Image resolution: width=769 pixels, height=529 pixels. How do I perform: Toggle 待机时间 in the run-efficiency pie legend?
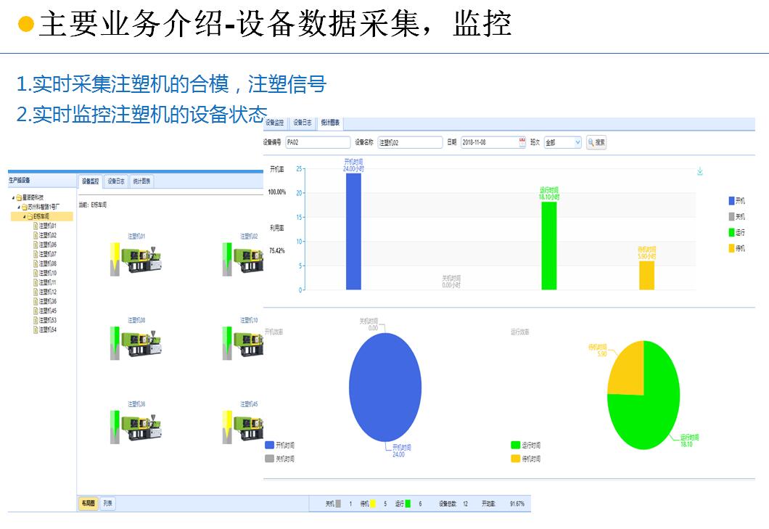(x=516, y=459)
